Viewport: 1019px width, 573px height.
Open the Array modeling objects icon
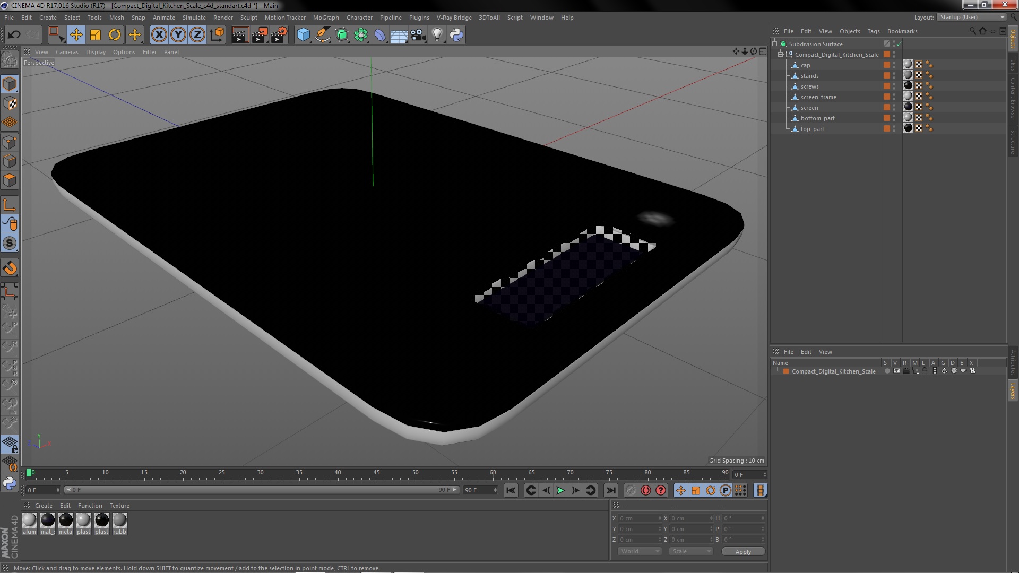point(361,35)
